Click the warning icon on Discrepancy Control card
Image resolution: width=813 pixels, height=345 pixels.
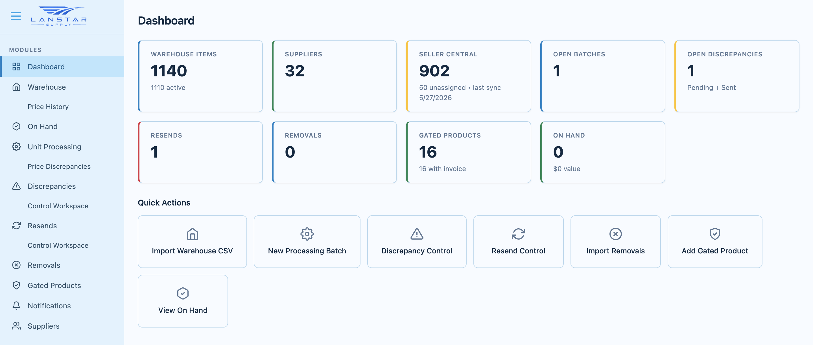pos(417,234)
